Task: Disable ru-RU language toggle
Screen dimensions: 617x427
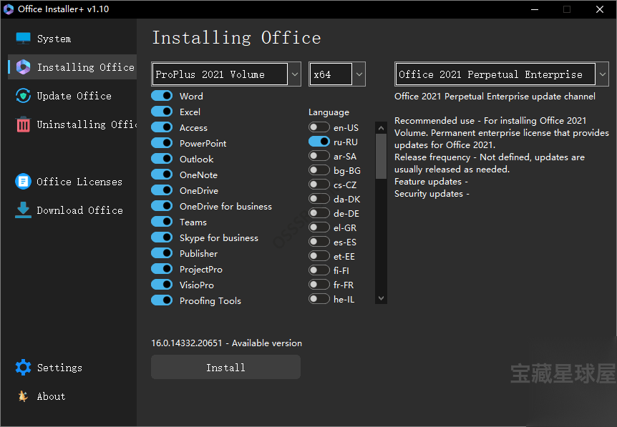Action: (x=319, y=141)
